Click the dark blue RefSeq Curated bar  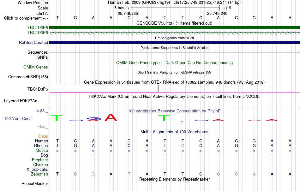pos(174,42)
